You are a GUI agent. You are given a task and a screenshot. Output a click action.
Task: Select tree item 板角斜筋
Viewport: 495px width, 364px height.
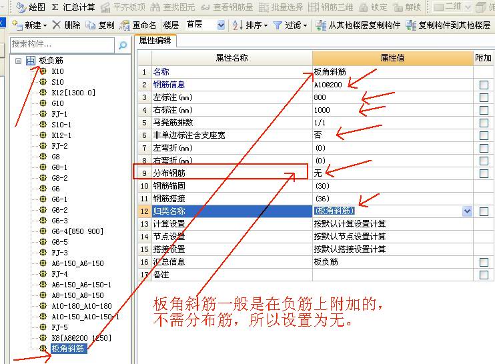point(68,349)
